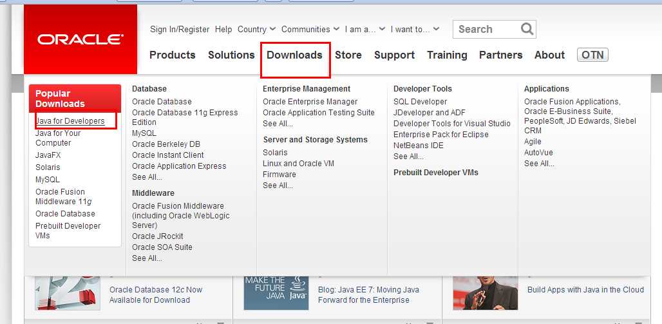Open the Training menu

[x=447, y=55]
